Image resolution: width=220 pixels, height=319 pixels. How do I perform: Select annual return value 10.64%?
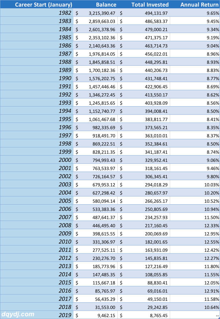click(195, 307)
